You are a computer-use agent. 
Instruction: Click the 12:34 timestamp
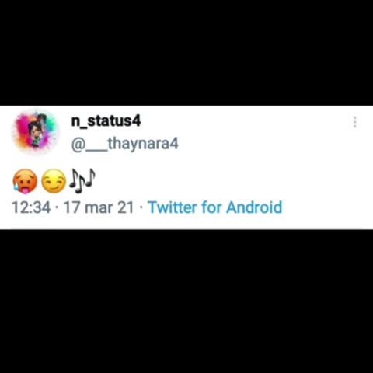point(31,207)
